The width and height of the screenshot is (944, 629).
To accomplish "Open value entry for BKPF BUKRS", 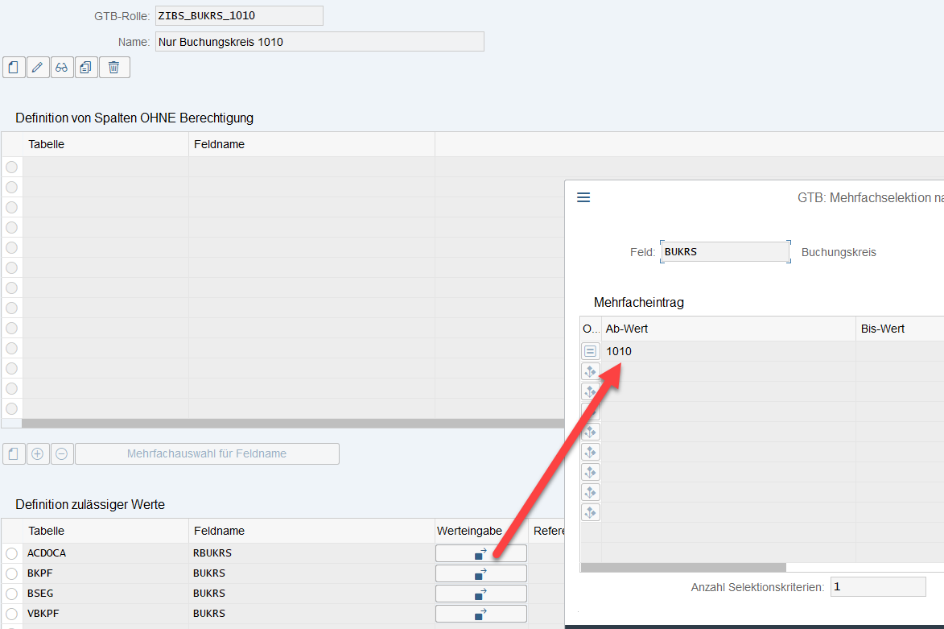I will (x=480, y=573).
